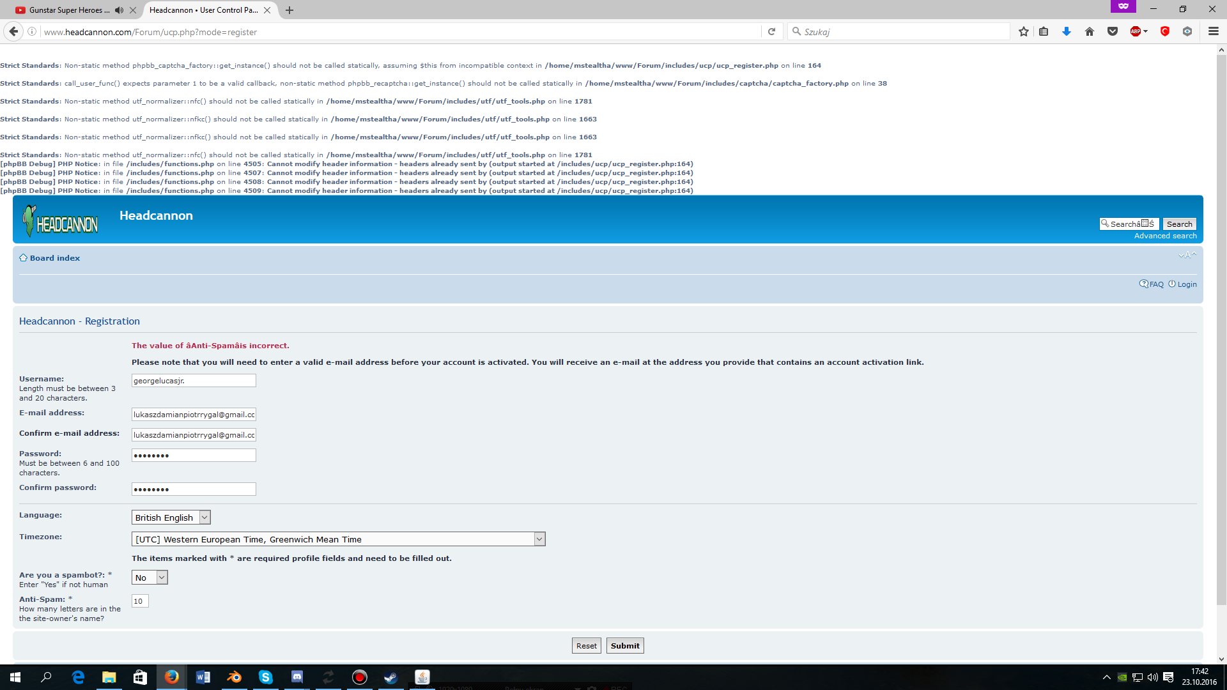Reload the page with refresh icon
Image resolution: width=1227 pixels, height=690 pixels.
point(771,31)
